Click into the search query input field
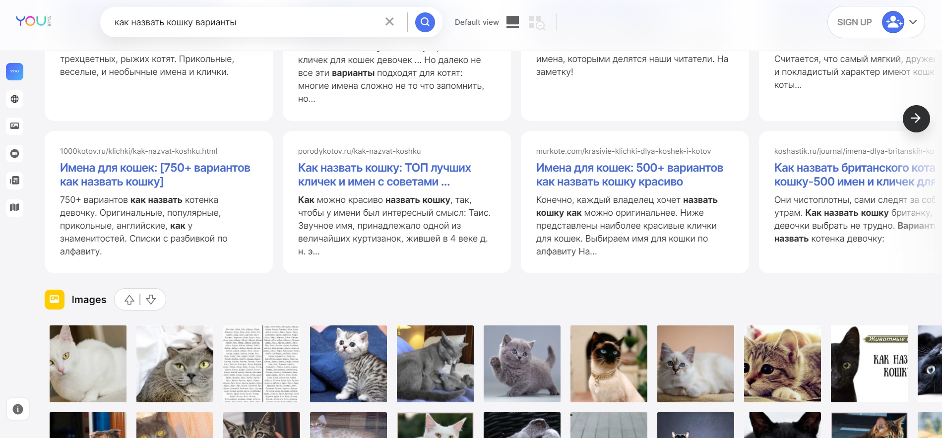Viewport: 942px width, 438px height. (243, 22)
